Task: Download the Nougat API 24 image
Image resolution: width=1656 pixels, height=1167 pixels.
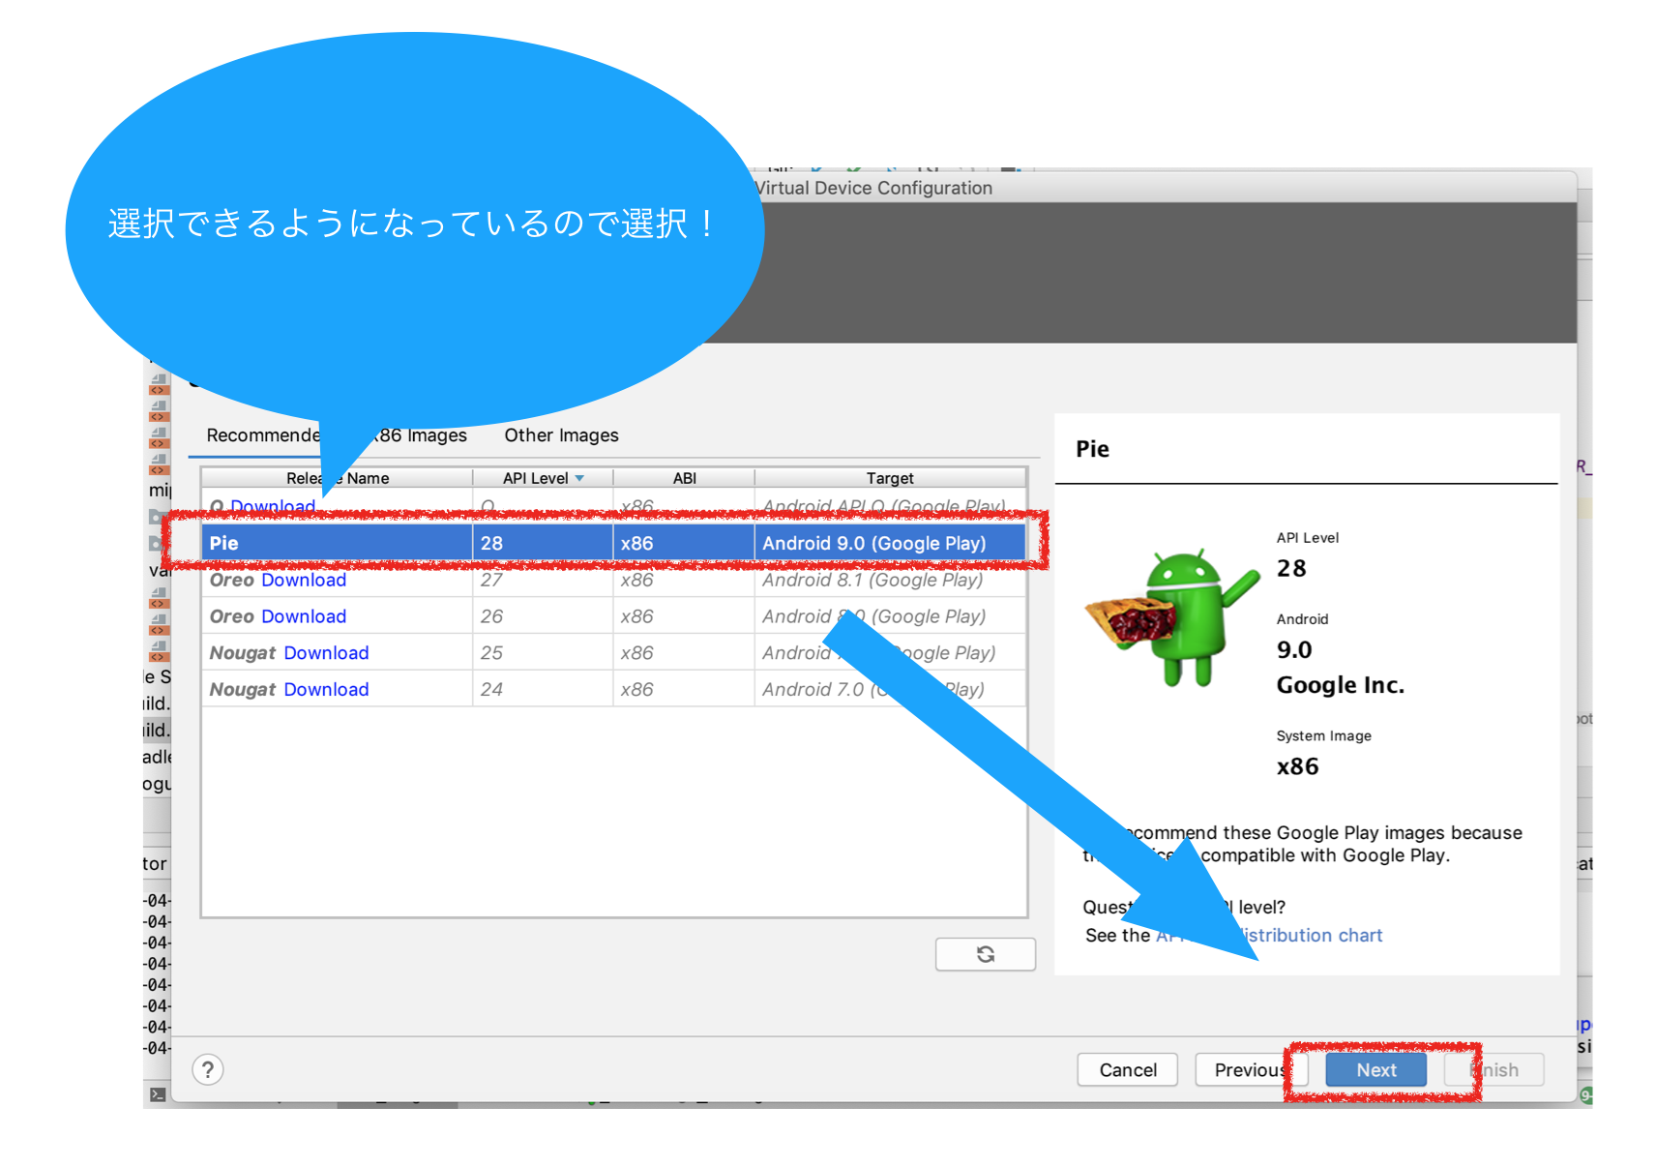Action: (326, 690)
